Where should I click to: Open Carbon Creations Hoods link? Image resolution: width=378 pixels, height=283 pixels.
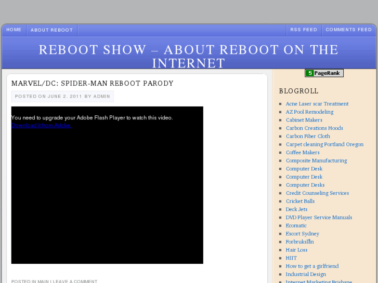[314, 128]
